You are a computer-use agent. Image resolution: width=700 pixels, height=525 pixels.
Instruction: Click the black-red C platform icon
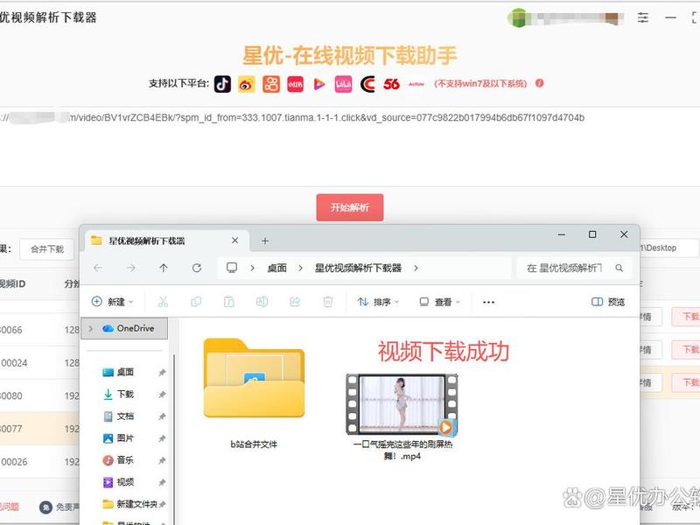click(x=367, y=84)
